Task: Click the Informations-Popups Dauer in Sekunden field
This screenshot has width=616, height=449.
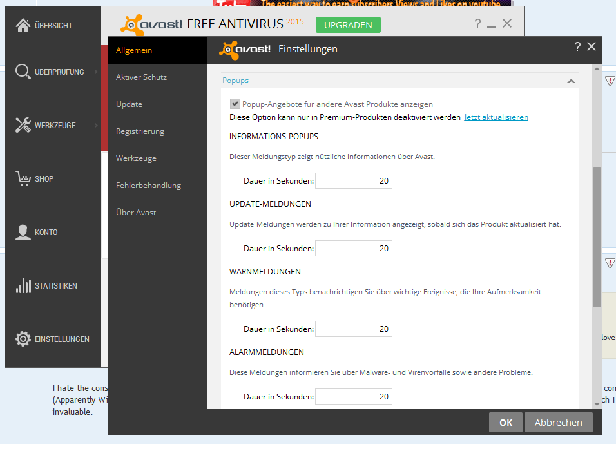Action: click(354, 181)
